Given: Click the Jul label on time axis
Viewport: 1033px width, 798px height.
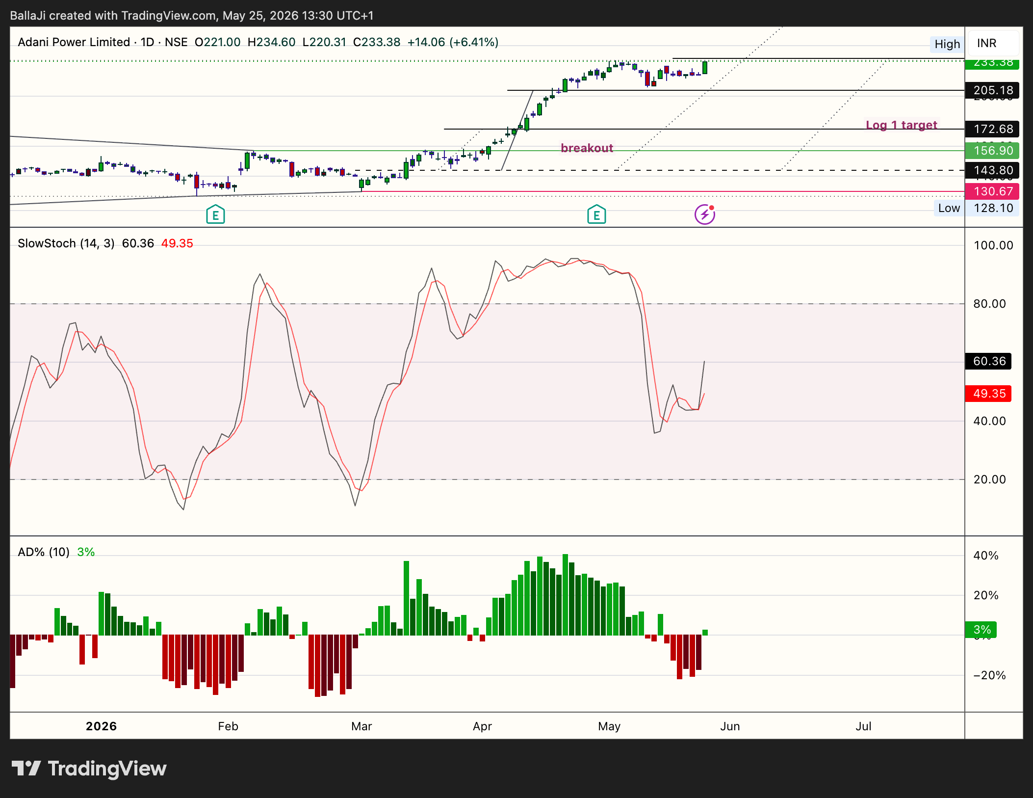Looking at the screenshot, I should tap(863, 726).
